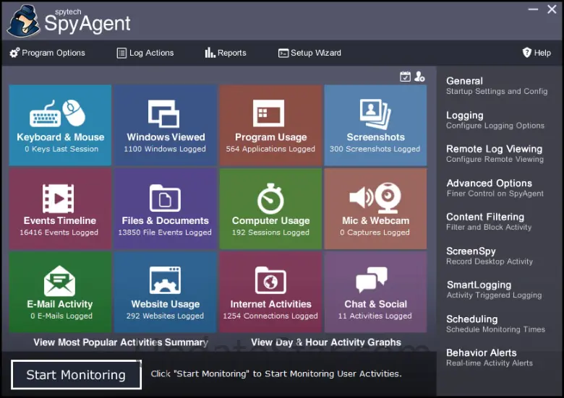This screenshot has width=564, height=398.
Task: Open the Help menu
Action: (537, 53)
